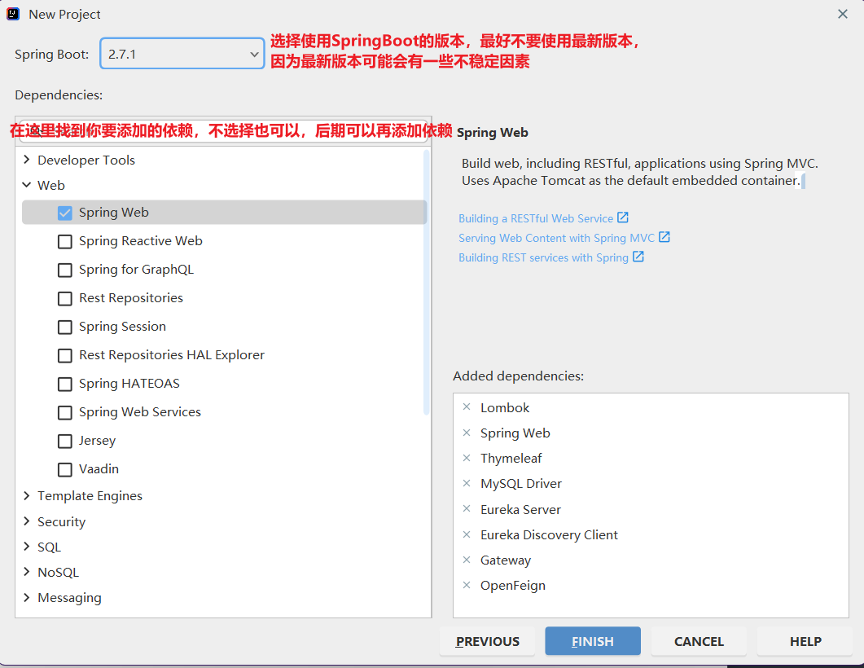Image resolution: width=864 pixels, height=668 pixels.
Task: Collapse the Web category
Action: (26, 185)
